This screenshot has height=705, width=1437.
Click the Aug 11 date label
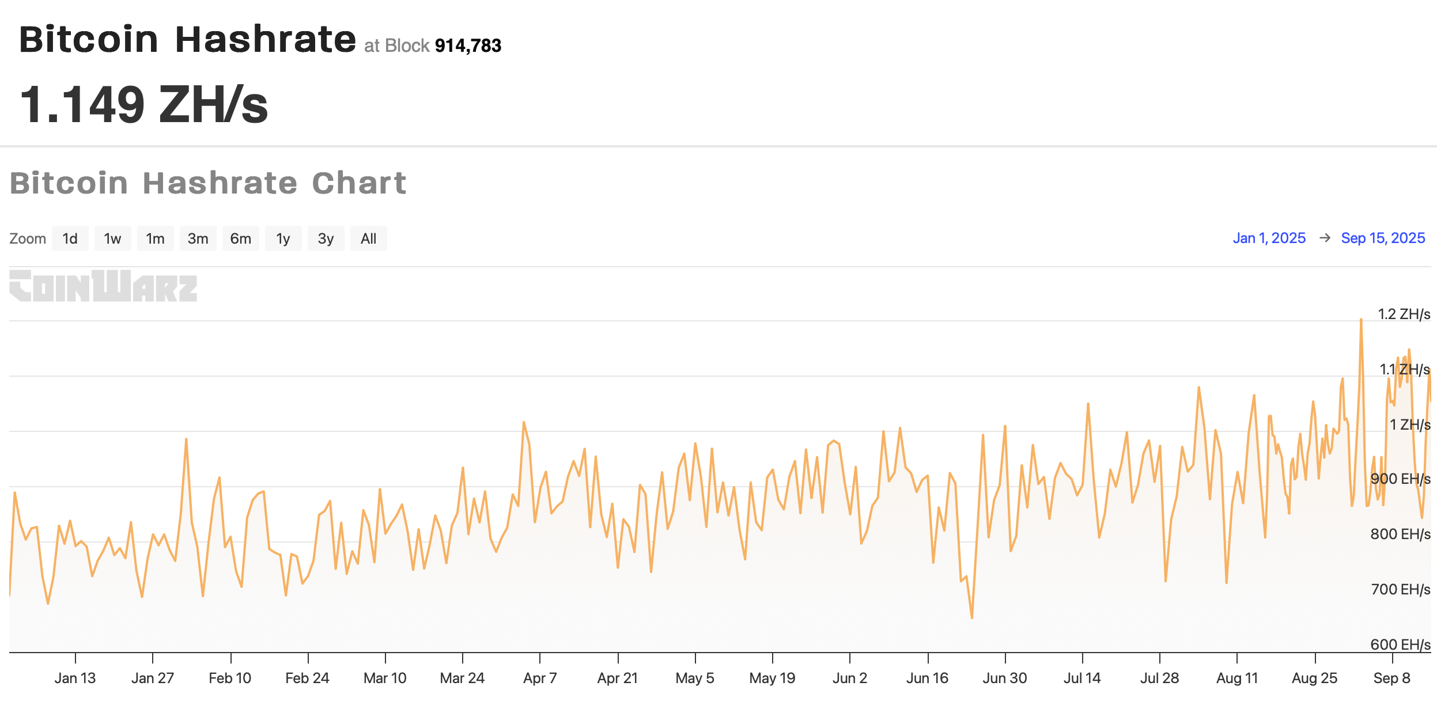[1237, 678]
